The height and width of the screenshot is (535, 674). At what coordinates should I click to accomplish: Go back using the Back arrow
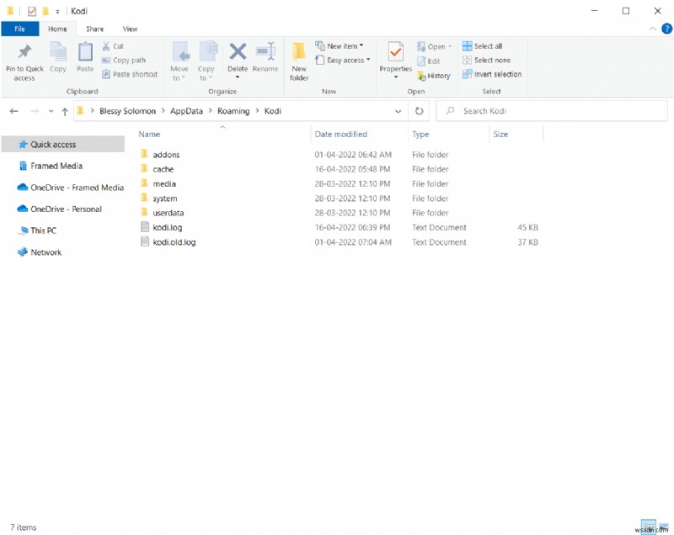[13, 111]
